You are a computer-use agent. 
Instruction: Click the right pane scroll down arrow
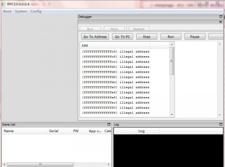coord(220,115)
